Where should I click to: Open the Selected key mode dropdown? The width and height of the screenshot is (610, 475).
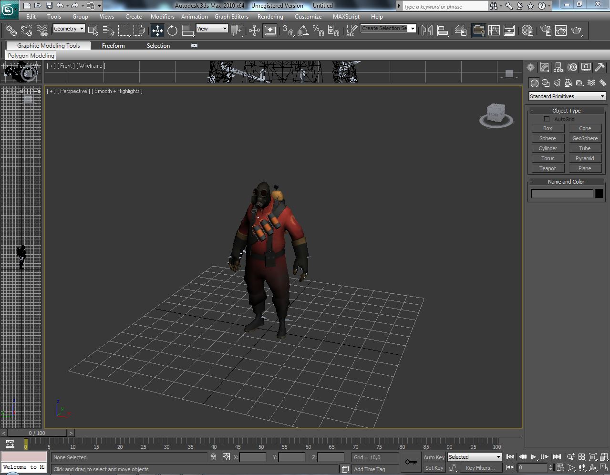point(475,457)
